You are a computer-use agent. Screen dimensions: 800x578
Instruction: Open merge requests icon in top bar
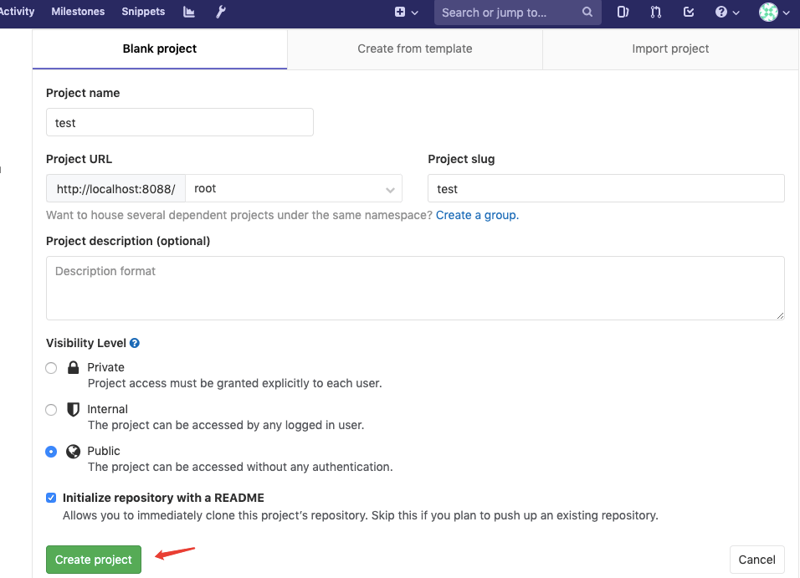click(x=656, y=12)
